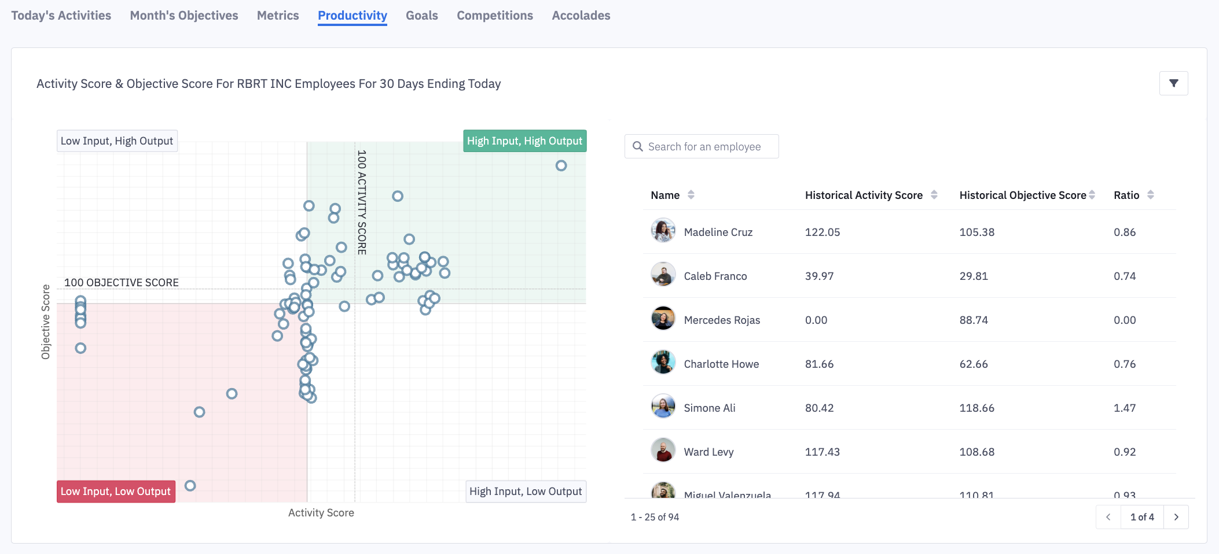This screenshot has height=554, width=1219.
Task: Toggle the Low Input, Low Output quadrant
Action: click(x=116, y=492)
